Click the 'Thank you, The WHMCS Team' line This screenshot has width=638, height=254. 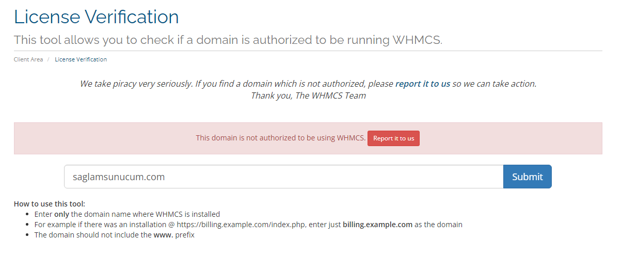tap(308, 96)
